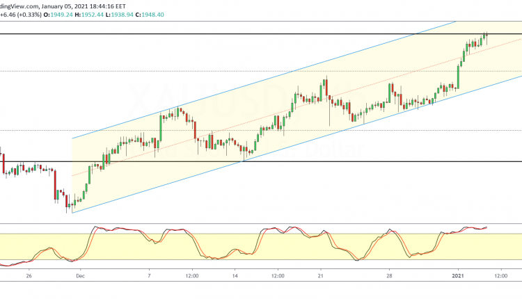The image size is (522, 299).
Task: Click the 14 date label on time axis
Action: (x=236, y=275)
